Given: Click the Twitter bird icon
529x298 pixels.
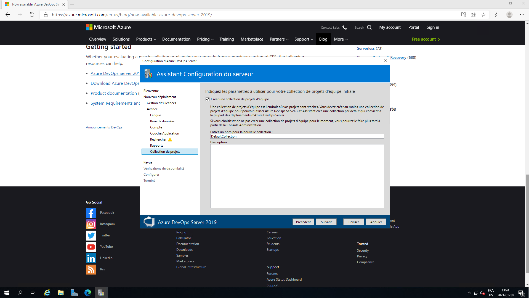Looking at the screenshot, I should tap(91, 235).
